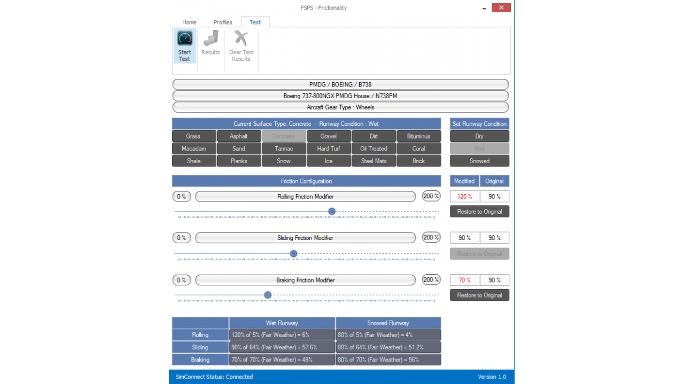
Task: Click the Start Test speedometer icon
Action: (185, 38)
